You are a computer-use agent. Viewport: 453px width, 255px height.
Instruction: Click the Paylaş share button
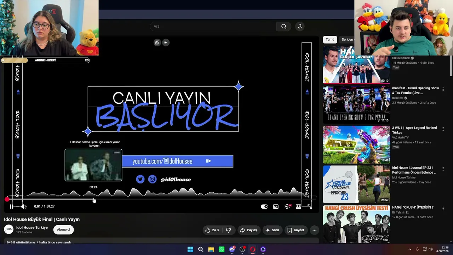tap(248, 230)
